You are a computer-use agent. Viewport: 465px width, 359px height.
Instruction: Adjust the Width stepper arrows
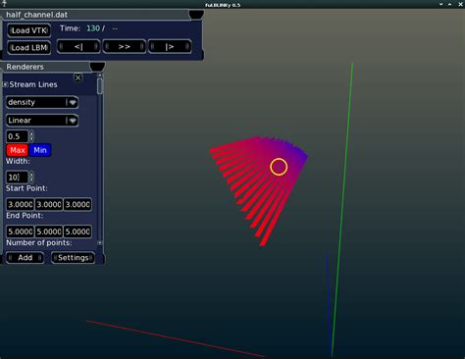31,178
